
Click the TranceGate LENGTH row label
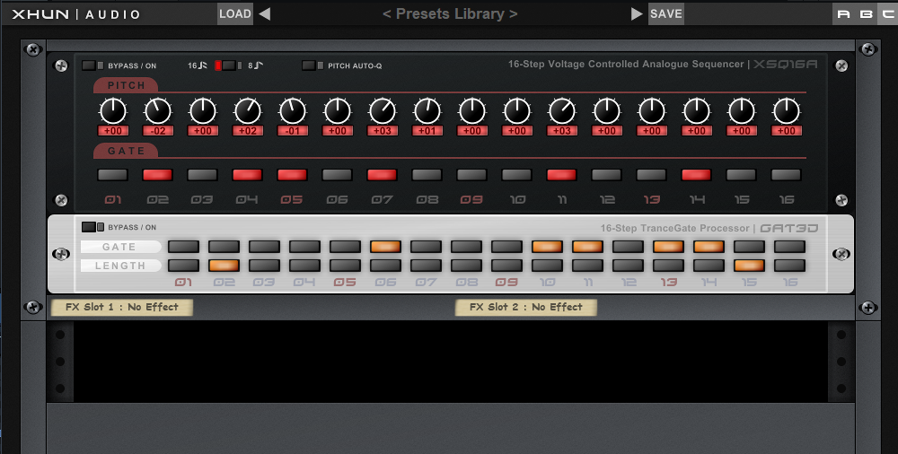point(120,266)
